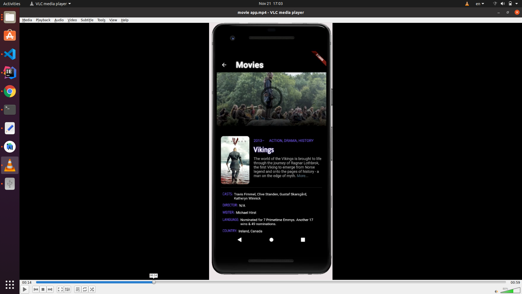Skip to next media in playlist

tap(50, 289)
